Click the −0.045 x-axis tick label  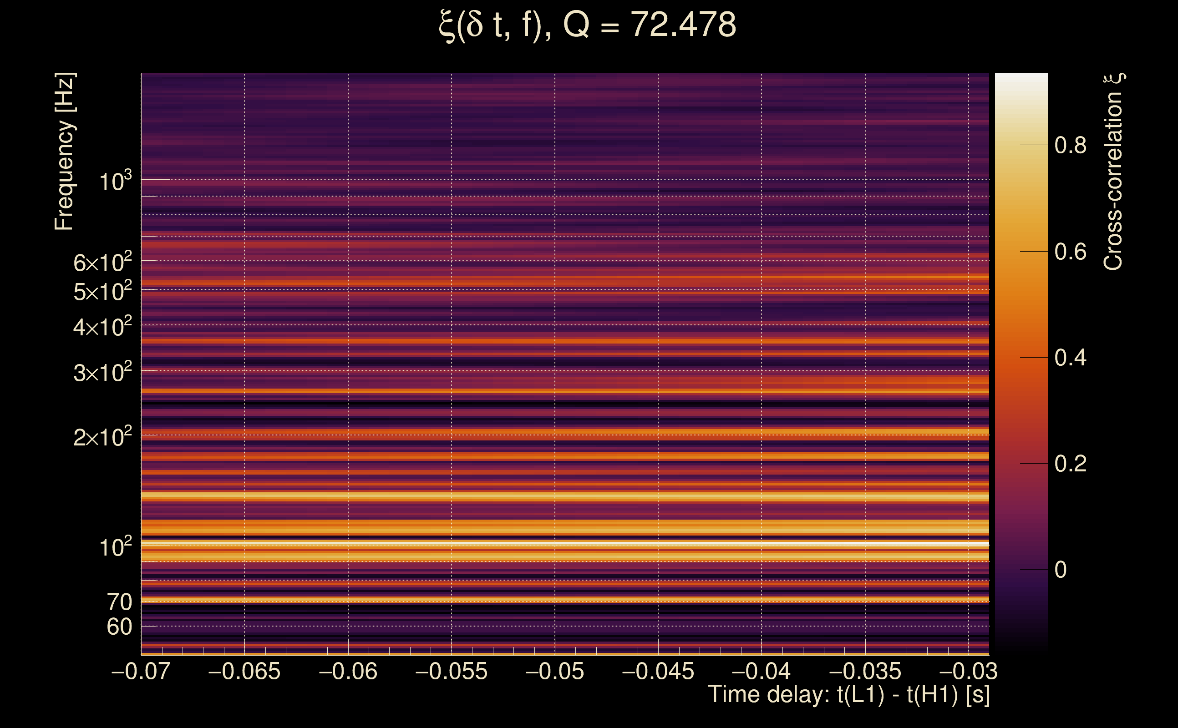click(658, 671)
